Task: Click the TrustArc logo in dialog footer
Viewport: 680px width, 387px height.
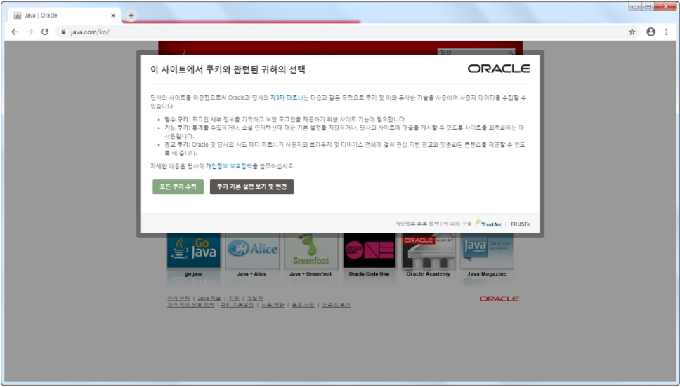Action: pos(489,224)
